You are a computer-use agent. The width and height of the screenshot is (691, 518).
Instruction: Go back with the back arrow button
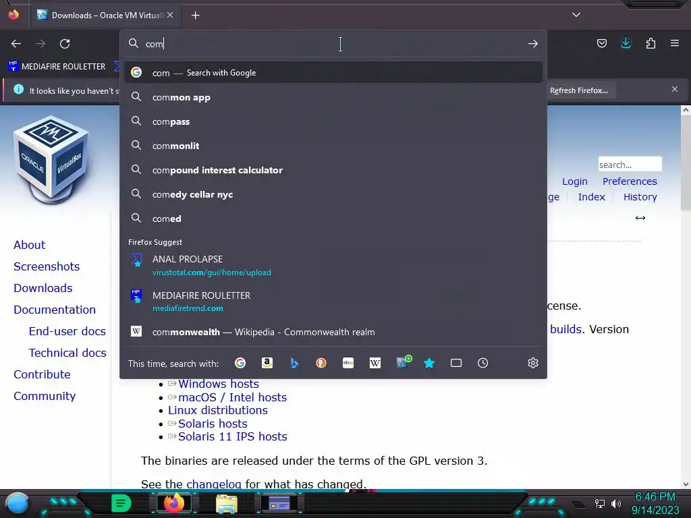(x=16, y=44)
